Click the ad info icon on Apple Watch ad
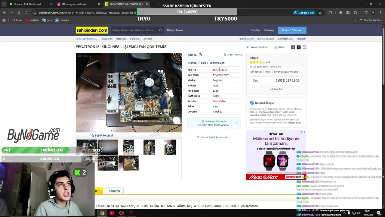This screenshot has width=385, height=217. pos(301,132)
